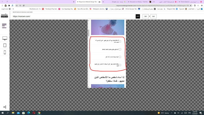Open the share icon in sidebar
Viewport: 204px width, 115px height.
[5, 107]
